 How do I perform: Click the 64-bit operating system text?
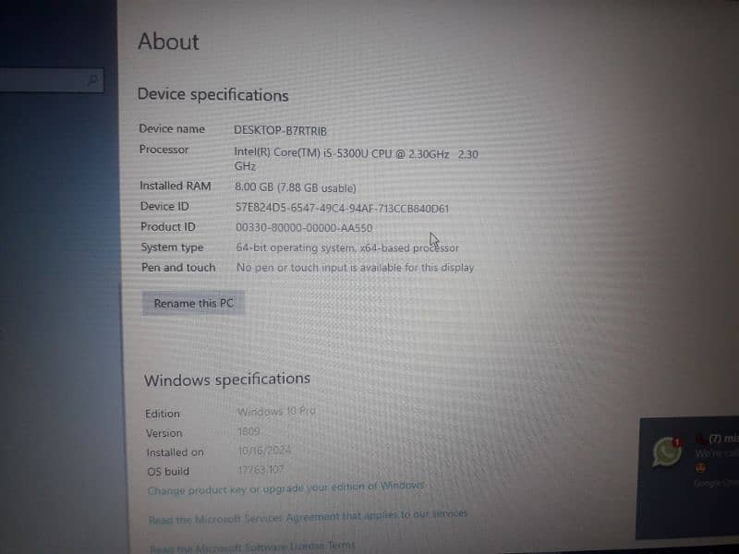pos(347,247)
